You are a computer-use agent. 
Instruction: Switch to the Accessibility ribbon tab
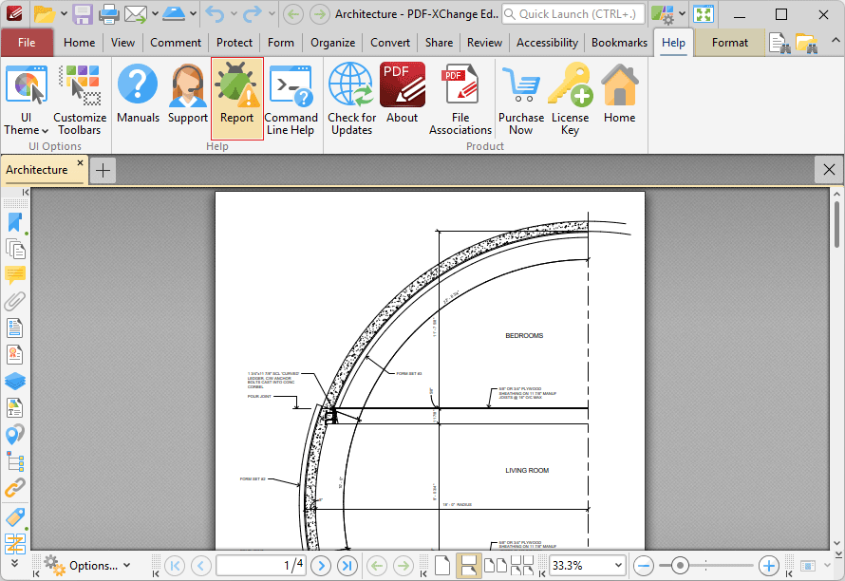(x=547, y=43)
